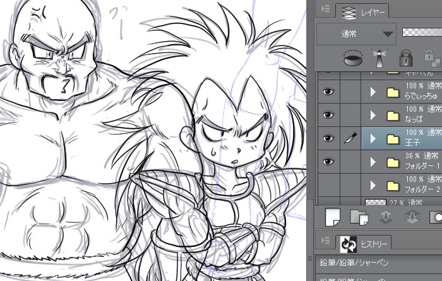Screen dimensions: 442x281
Task: Click Merge with Layer Below icon
Action: click(412, 217)
